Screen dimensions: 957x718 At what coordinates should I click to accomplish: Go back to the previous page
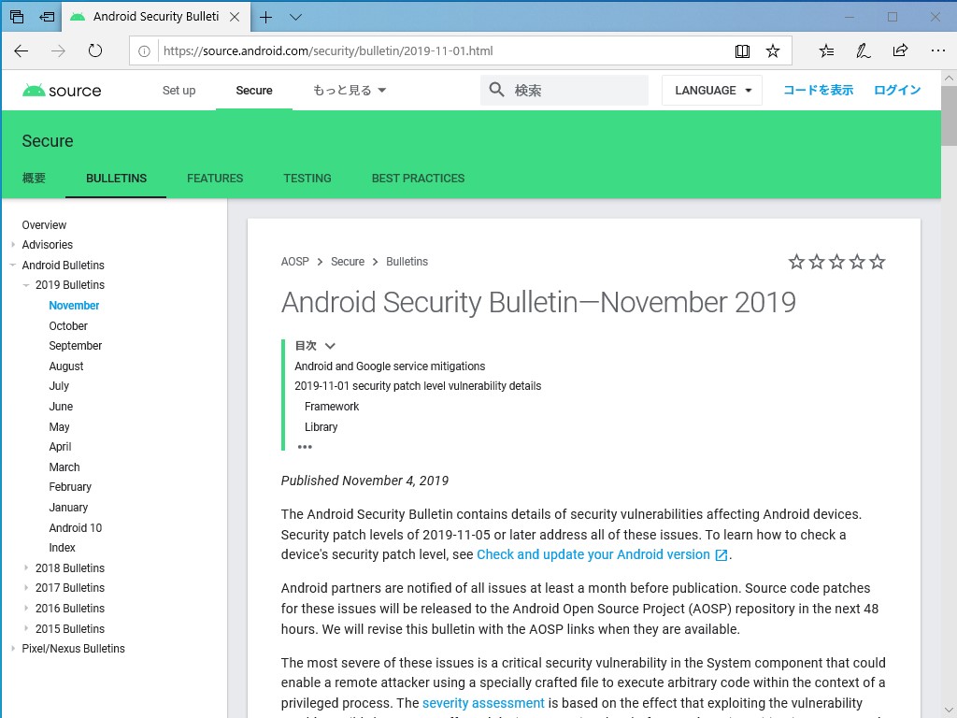click(21, 51)
